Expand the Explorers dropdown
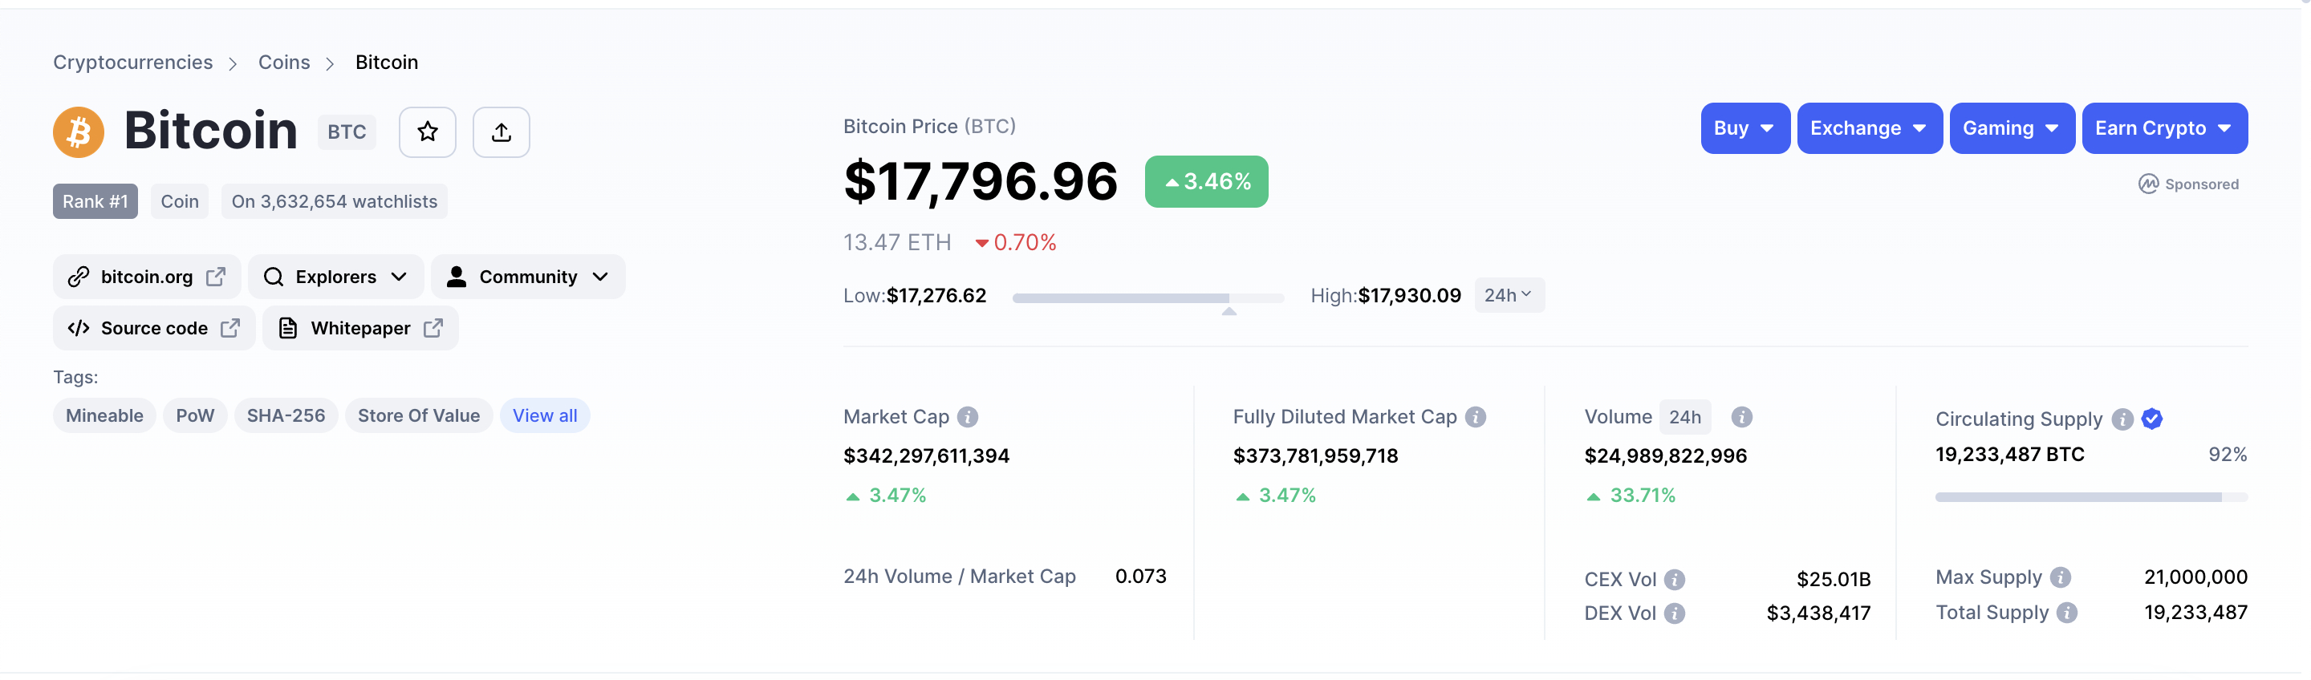This screenshot has height=680, width=2311. pos(335,277)
